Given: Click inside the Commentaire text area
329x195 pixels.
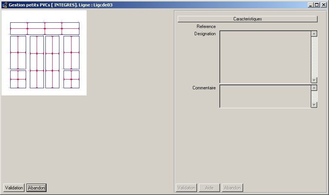Looking at the screenshot, I should click(265, 96).
